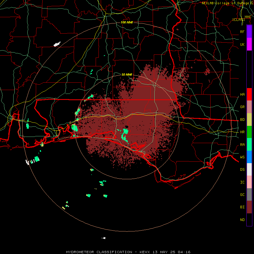Click the 50 NMI range ring label
The height and width of the screenshot is (254, 254).
click(127, 75)
